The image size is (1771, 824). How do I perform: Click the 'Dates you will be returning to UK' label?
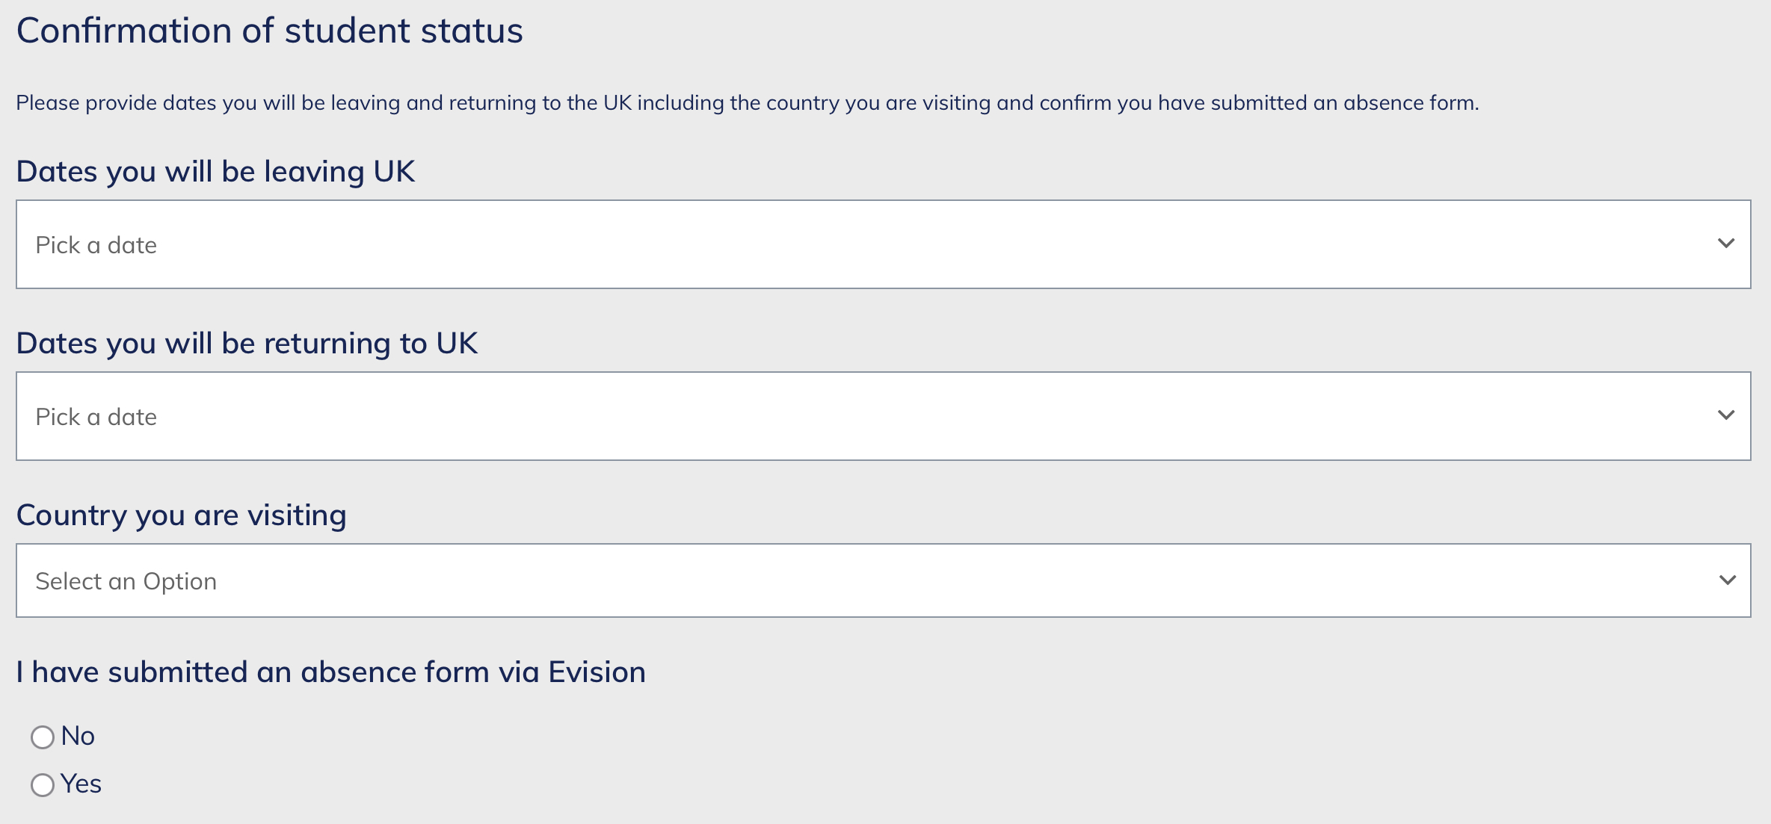[x=247, y=344]
